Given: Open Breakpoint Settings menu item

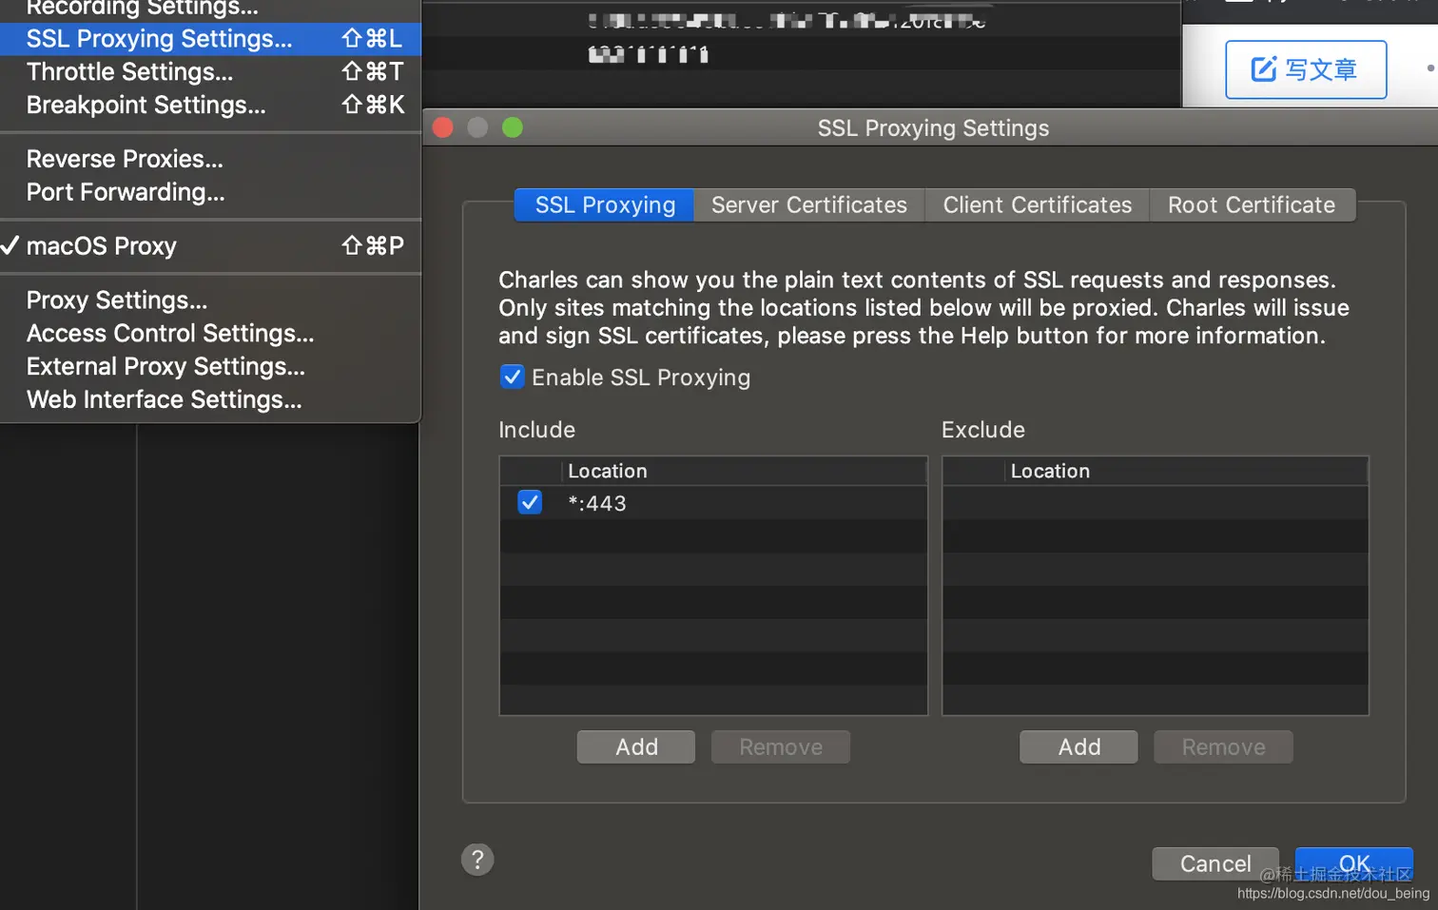Looking at the screenshot, I should click(210, 106).
